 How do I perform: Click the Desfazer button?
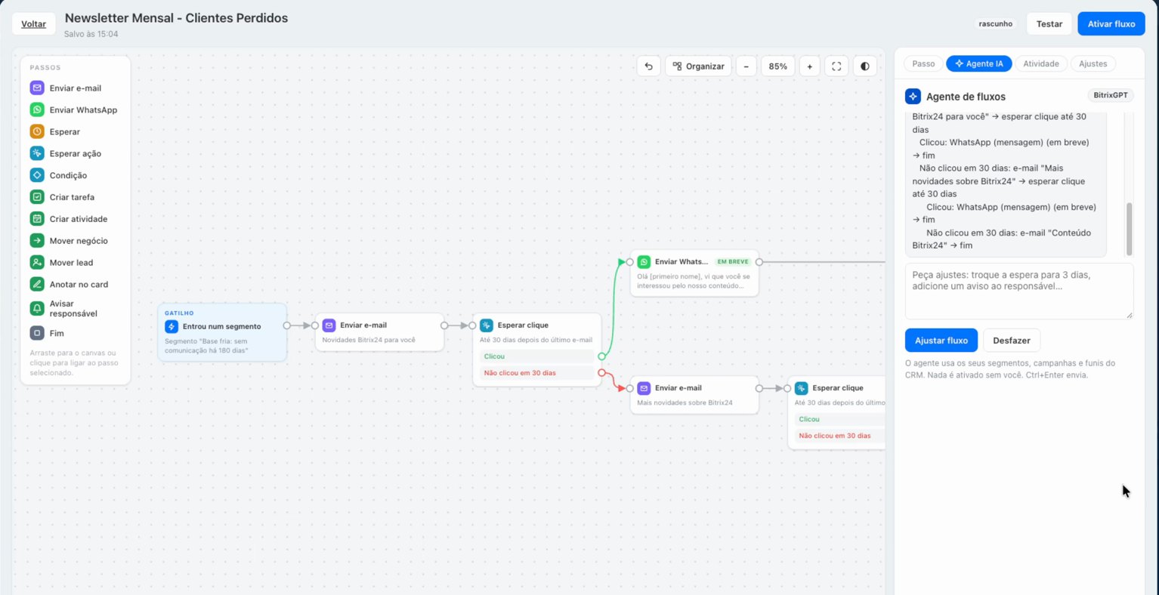(1012, 341)
